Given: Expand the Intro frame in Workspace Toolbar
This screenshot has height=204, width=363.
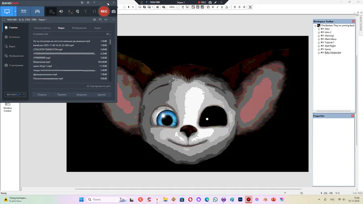Looking at the screenshot, I should (x=319, y=29).
